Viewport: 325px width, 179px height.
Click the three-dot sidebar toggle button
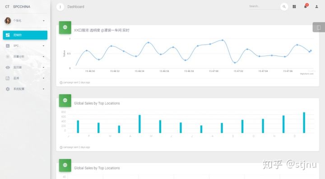point(60,7)
